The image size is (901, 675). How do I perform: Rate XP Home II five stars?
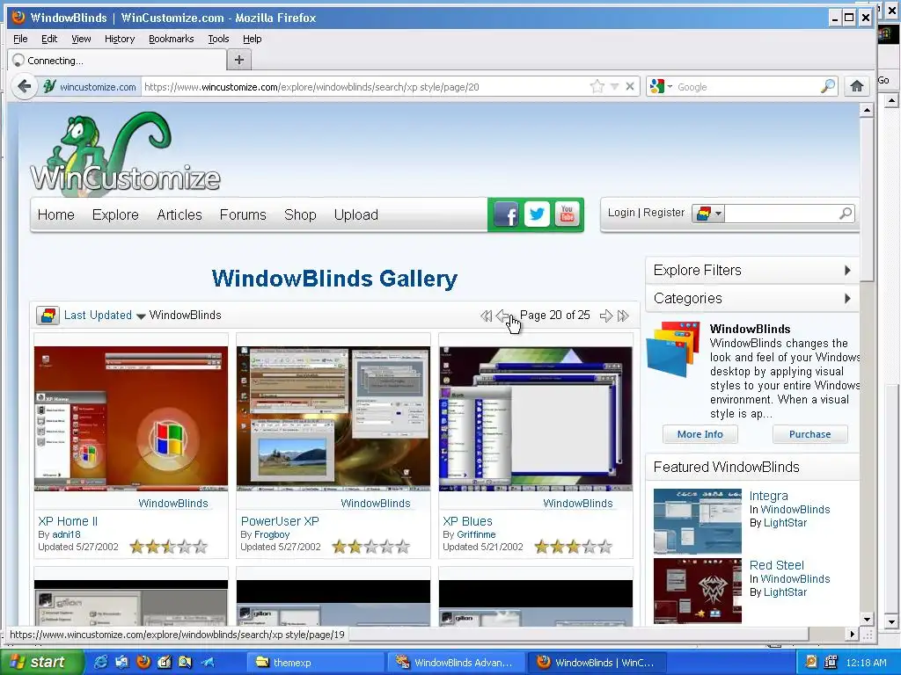coord(201,547)
